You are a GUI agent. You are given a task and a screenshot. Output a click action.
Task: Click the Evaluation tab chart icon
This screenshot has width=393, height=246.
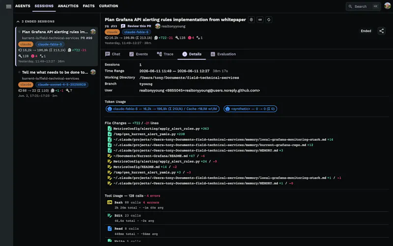(213, 54)
